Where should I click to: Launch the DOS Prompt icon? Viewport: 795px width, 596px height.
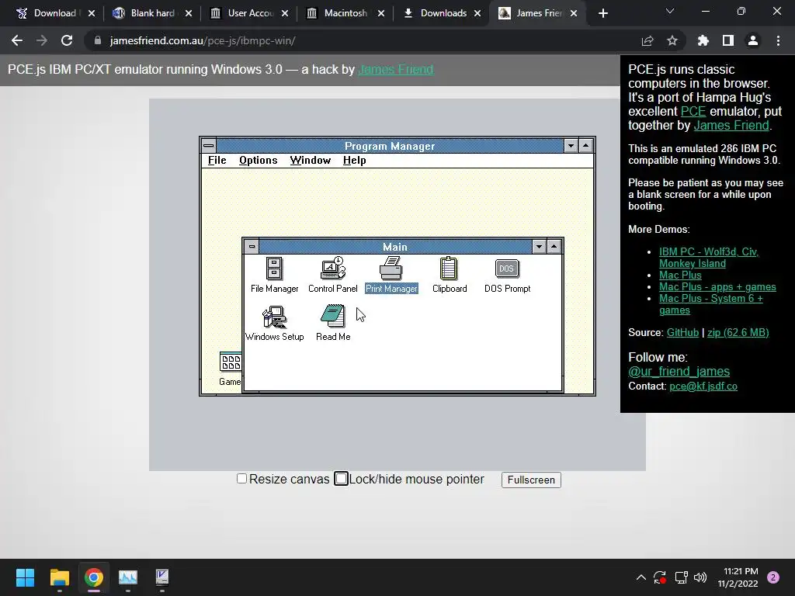pyautogui.click(x=507, y=275)
